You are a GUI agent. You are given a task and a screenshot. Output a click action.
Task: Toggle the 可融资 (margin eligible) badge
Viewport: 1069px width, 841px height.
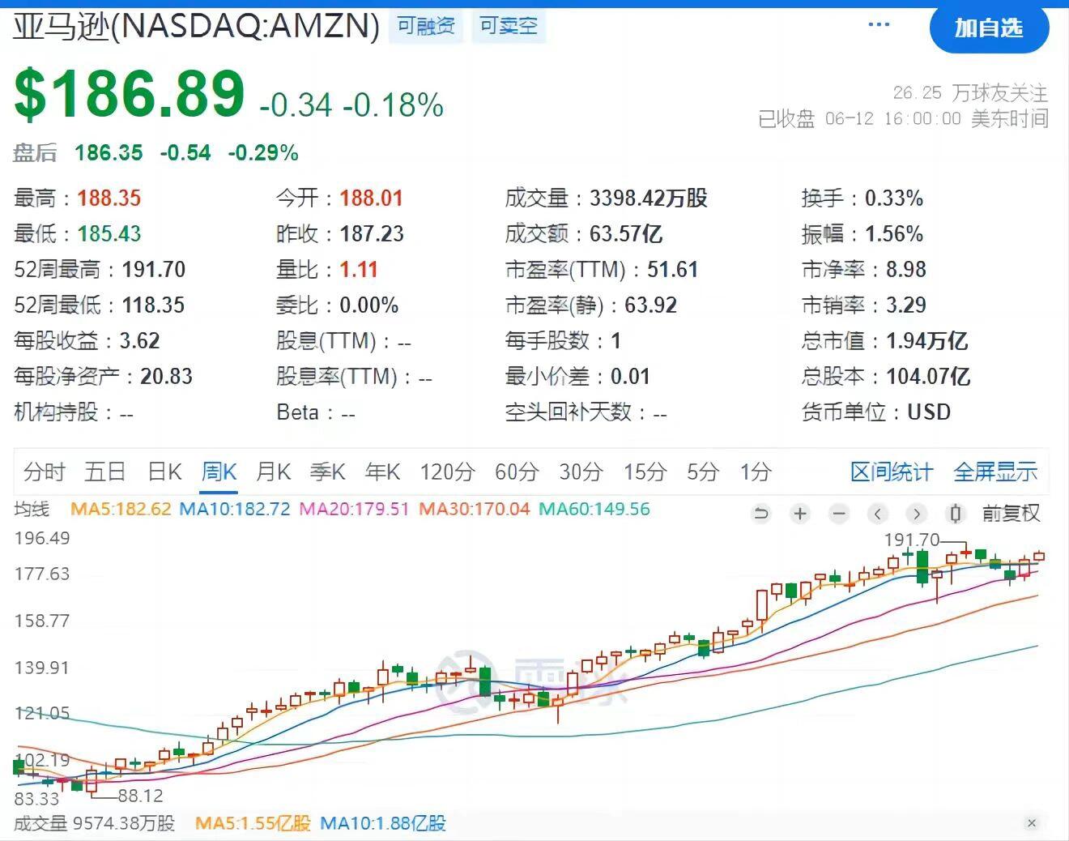point(426,25)
